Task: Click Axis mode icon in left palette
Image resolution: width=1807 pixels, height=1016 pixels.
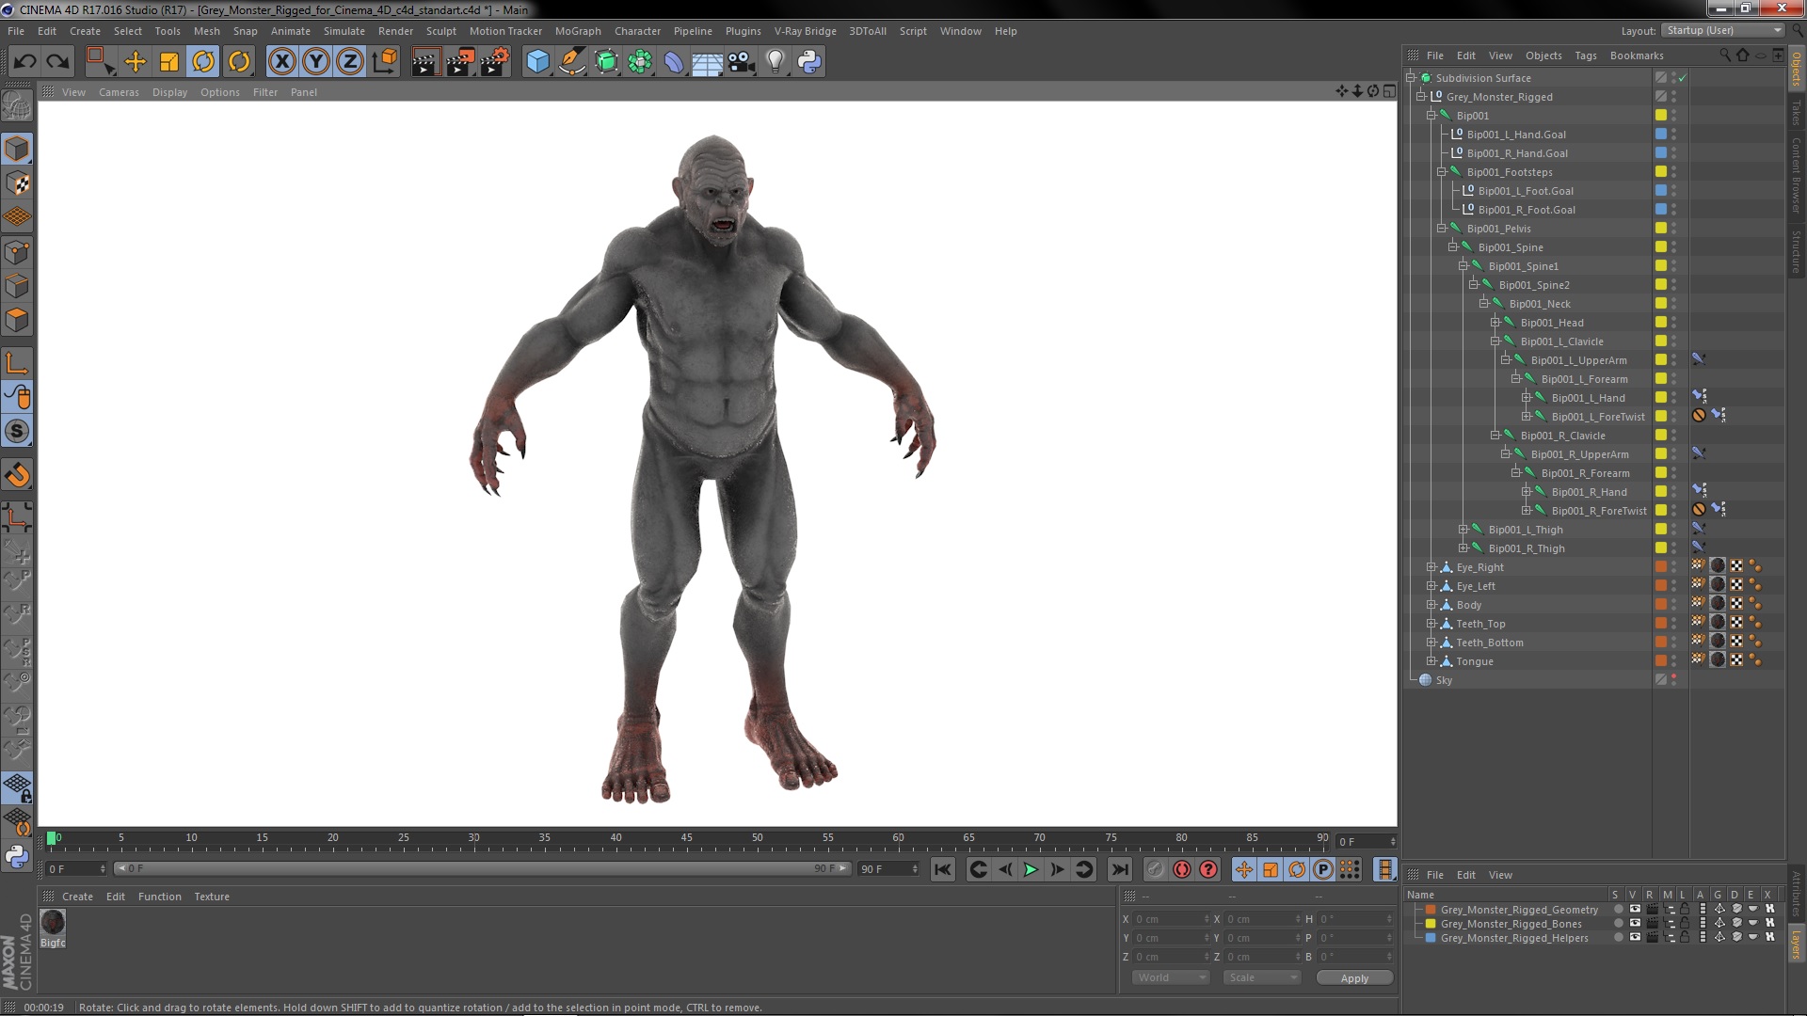Action: click(x=17, y=364)
